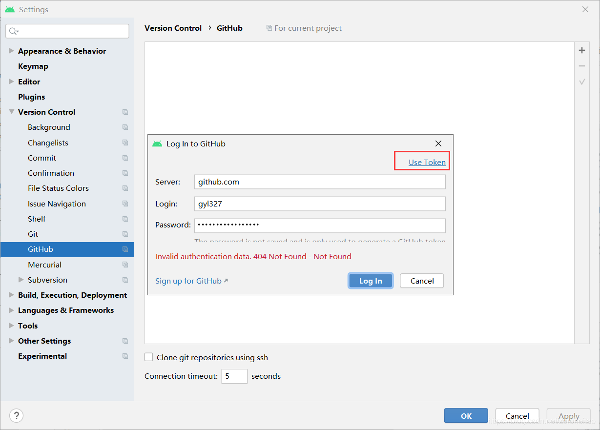The image size is (600, 430).
Task: Open the Plugins settings page
Action: (x=31, y=97)
